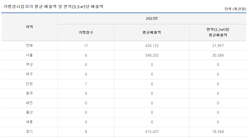The width and height of the screenshot is (249, 138).
Task: Click the value 1 in 인천 row
Action: pos(86,84)
